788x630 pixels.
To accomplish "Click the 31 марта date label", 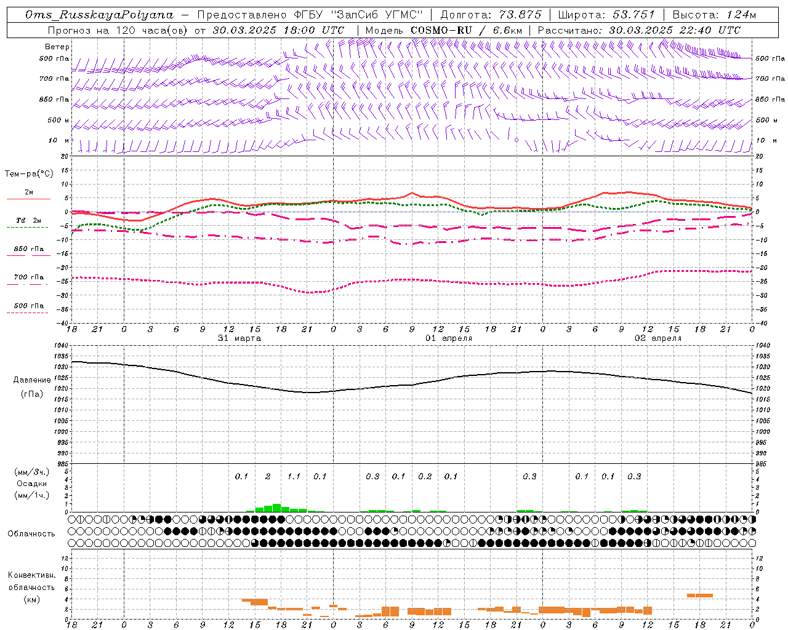I will [239, 338].
